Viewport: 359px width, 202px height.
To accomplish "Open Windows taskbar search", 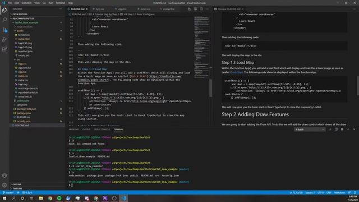I will pyautogui.click(x=13, y=198).
